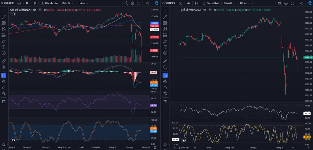Image resolution: width=313 pixels, height=150 pixels.
Task: Select the brush drawing tool in right sidebar
Action: coord(165,41)
